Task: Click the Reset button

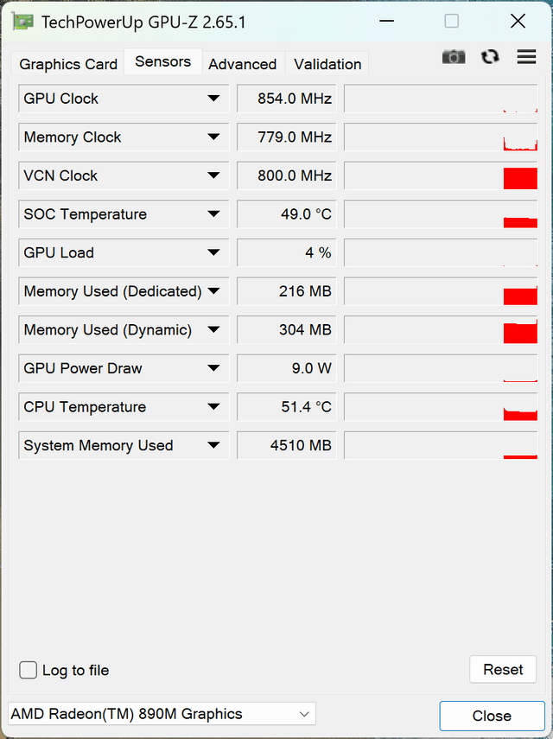Action: (x=503, y=669)
